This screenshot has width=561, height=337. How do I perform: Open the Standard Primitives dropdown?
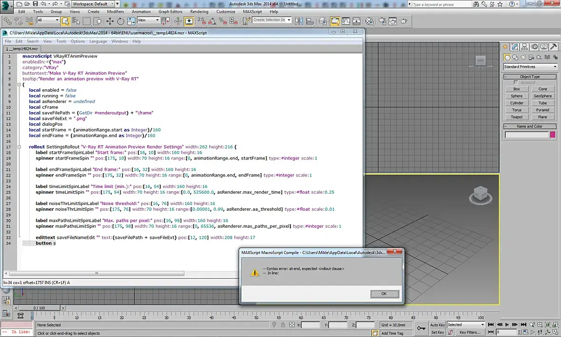pos(530,67)
